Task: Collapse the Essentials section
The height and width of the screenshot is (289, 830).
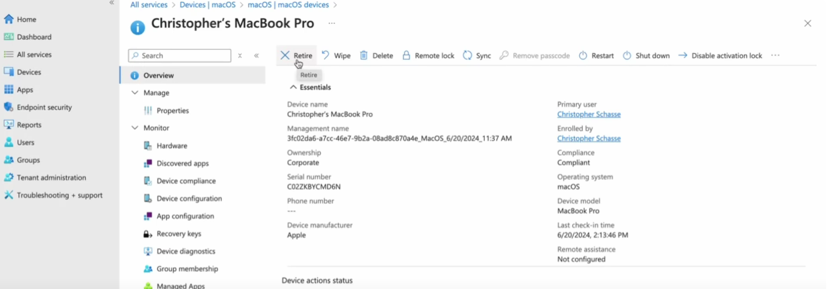Action: (x=293, y=87)
